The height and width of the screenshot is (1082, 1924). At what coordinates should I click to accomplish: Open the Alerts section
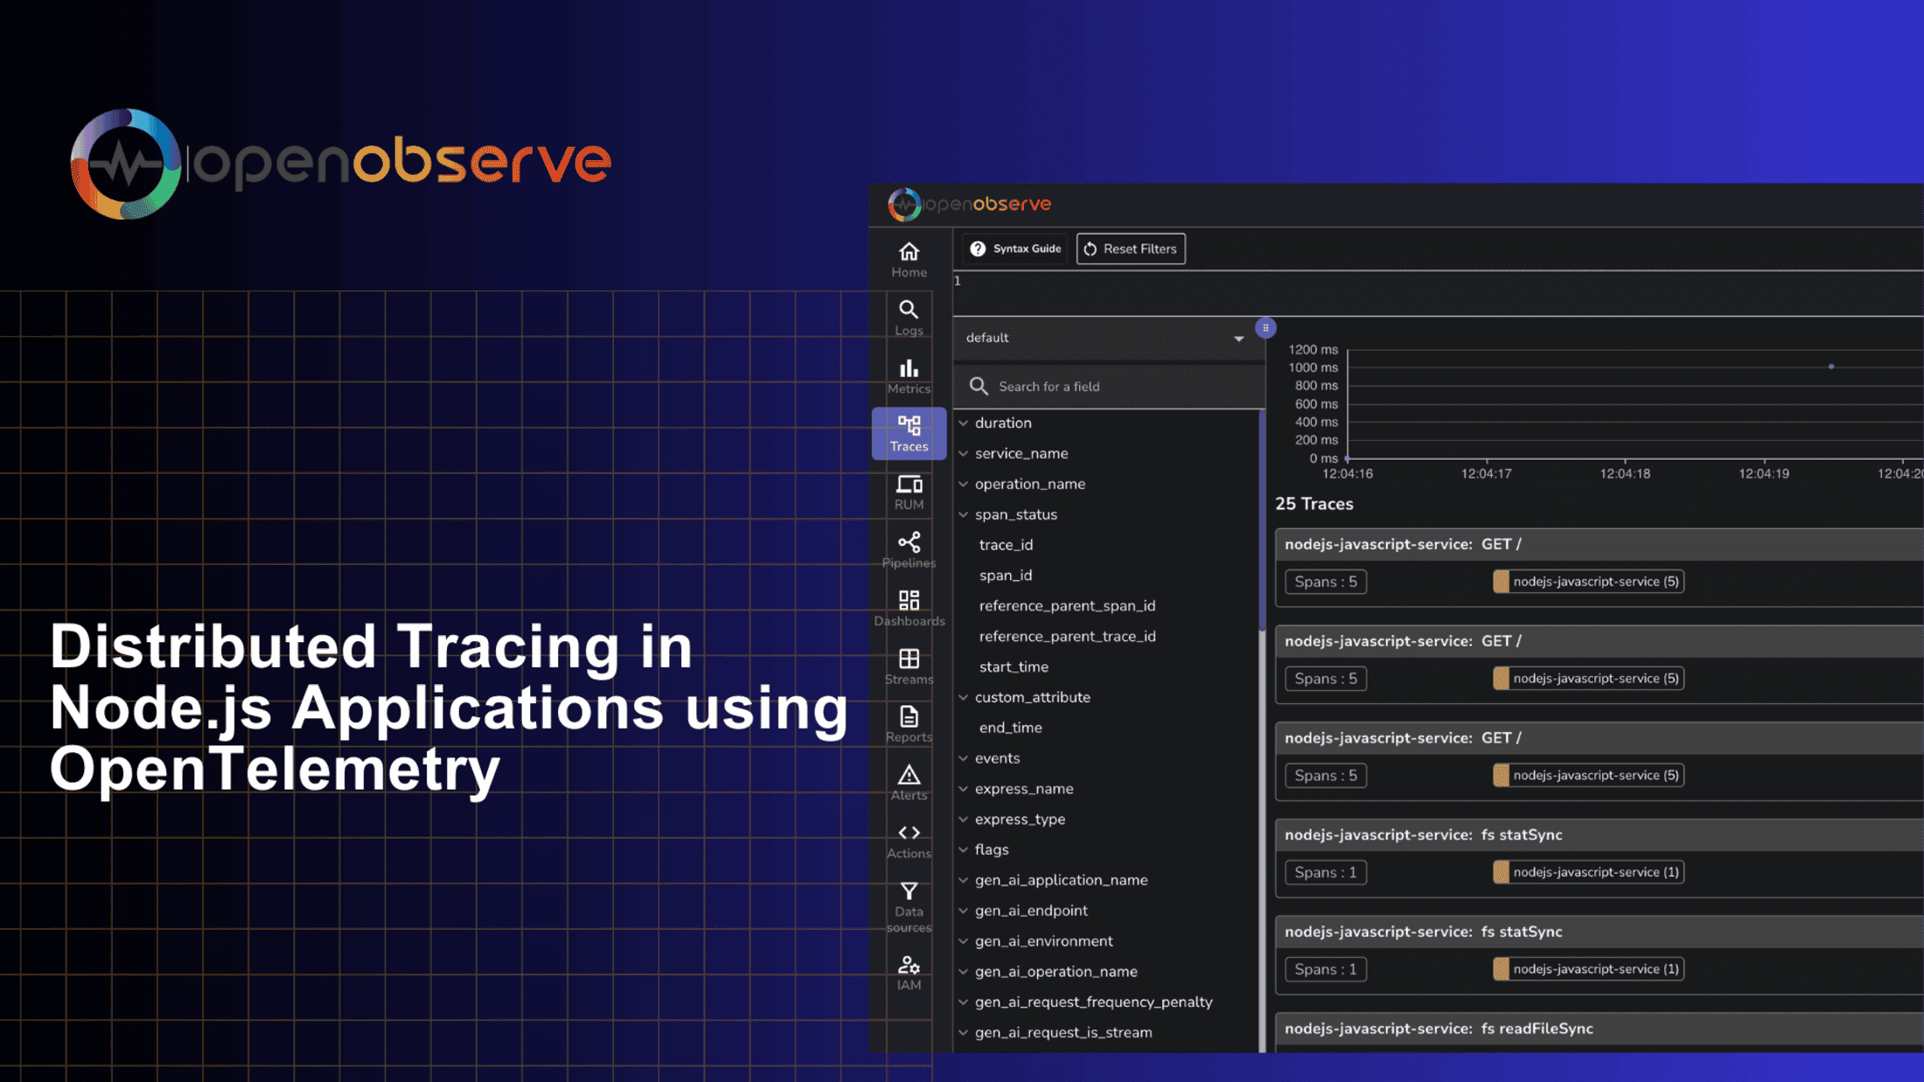pos(909,782)
